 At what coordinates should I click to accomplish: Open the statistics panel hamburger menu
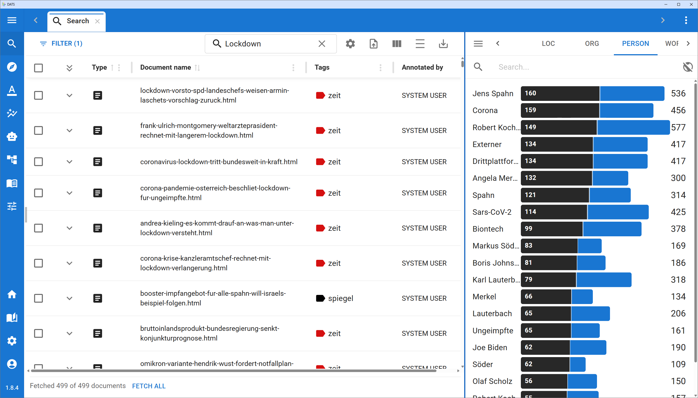pos(478,44)
